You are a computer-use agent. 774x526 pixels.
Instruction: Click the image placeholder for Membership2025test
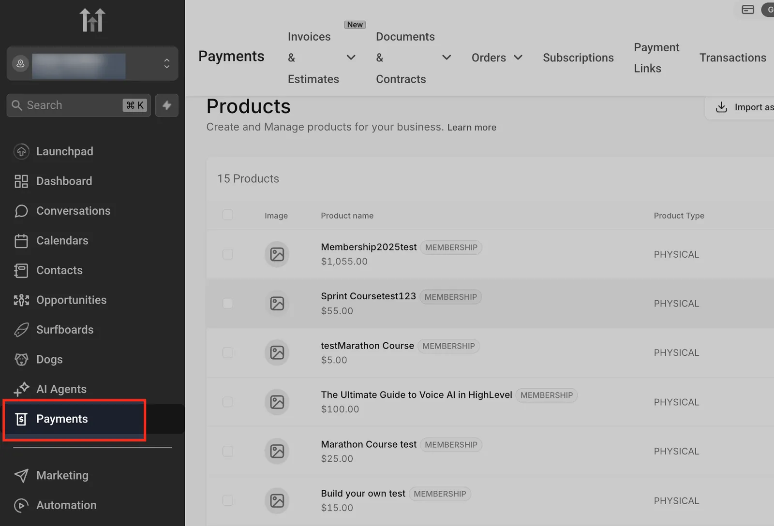(277, 254)
